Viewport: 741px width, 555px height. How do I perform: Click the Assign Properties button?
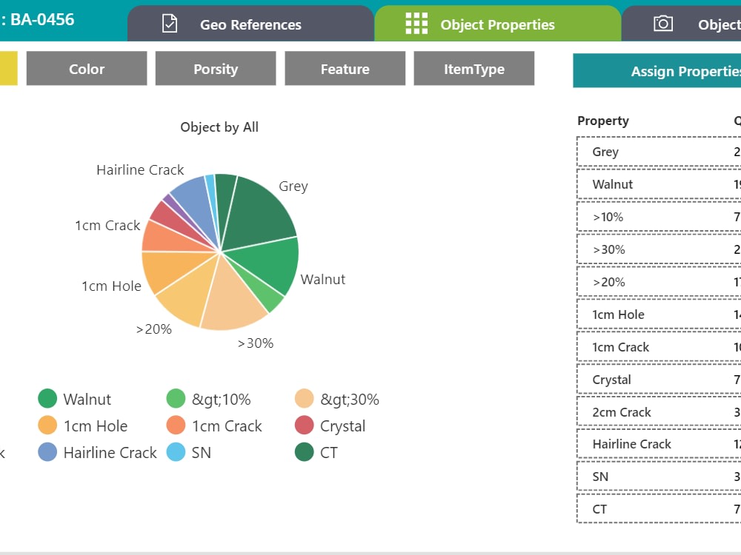click(657, 71)
